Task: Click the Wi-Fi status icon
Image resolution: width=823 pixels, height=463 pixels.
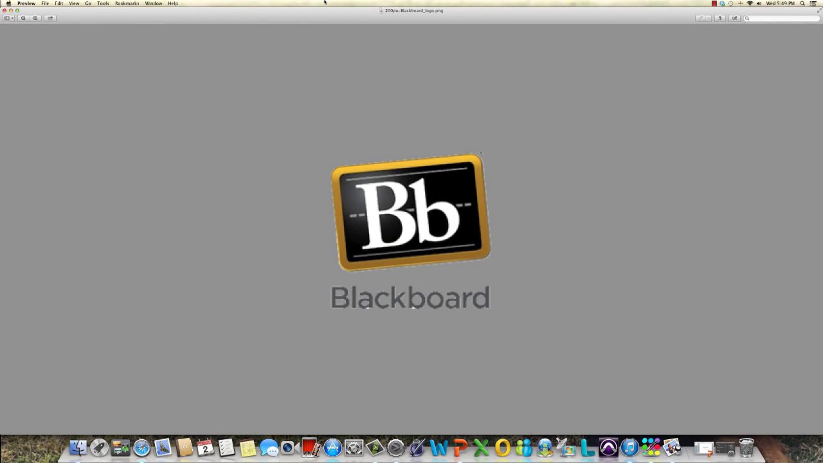Action: (750, 3)
